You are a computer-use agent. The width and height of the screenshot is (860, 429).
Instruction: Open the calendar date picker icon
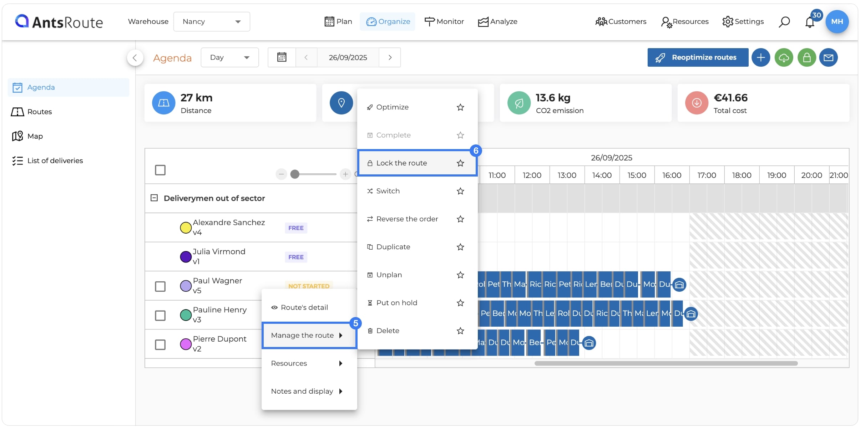point(282,57)
